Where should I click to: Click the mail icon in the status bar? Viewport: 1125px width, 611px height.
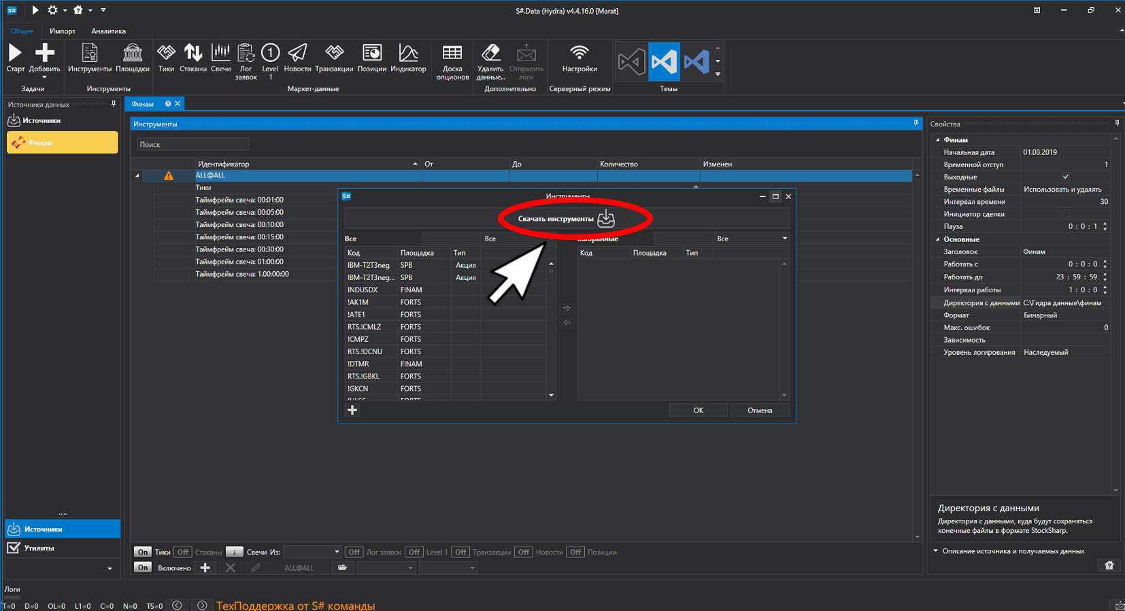pyautogui.click(x=1119, y=606)
